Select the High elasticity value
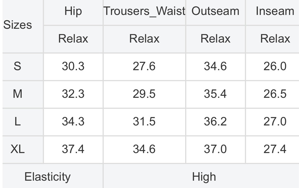The width and height of the screenshot is (299, 188). 204,177
